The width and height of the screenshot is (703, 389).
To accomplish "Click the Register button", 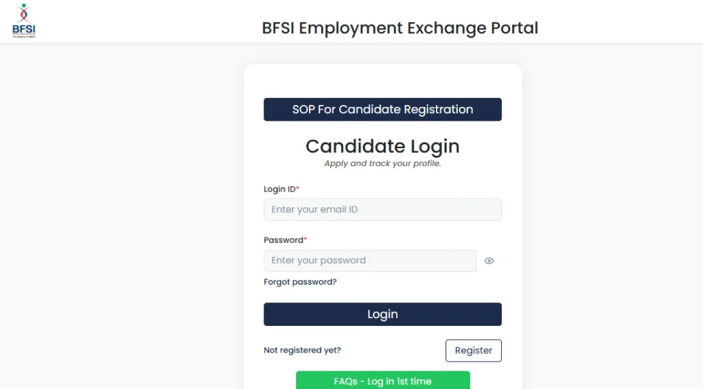I will (x=473, y=351).
